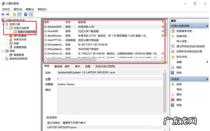Switch to the 操作 tab in details
The image size is (210, 131).
67,66
